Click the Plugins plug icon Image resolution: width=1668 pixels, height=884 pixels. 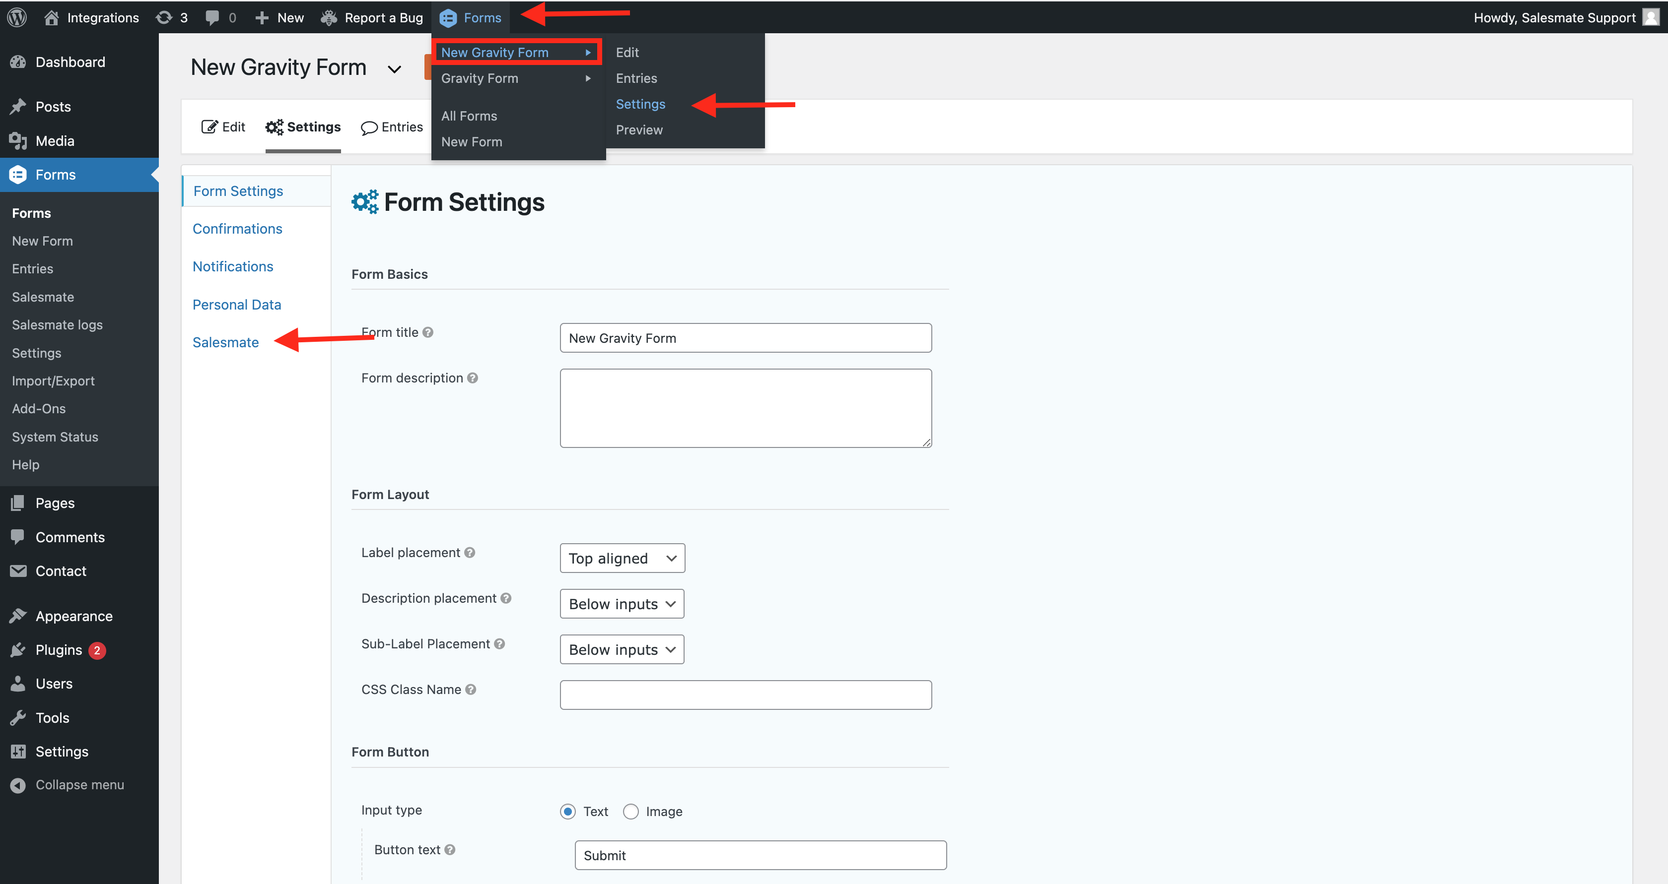click(x=18, y=650)
